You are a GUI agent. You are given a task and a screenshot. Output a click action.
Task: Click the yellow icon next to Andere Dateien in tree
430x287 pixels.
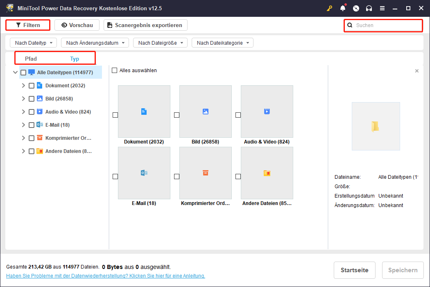click(39, 151)
